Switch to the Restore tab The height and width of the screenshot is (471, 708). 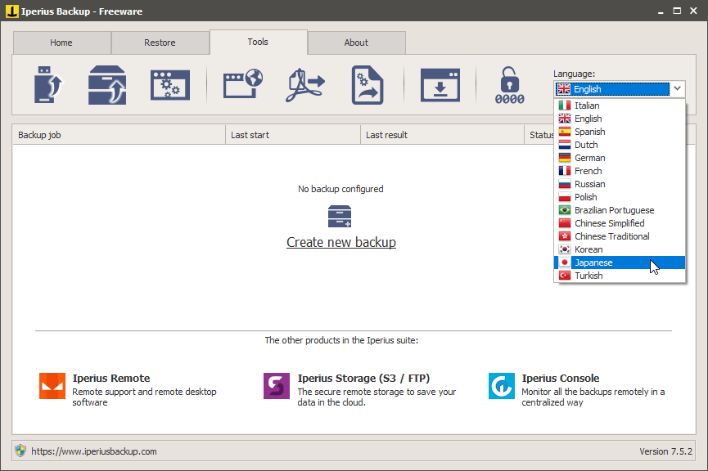pyautogui.click(x=160, y=43)
